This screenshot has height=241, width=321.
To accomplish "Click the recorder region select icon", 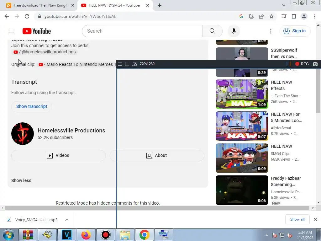I will point(134,64).
